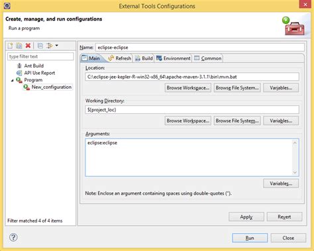The width and height of the screenshot is (314, 251).
Task: Click the Name field eclipse-eclipse
Action: click(x=200, y=48)
